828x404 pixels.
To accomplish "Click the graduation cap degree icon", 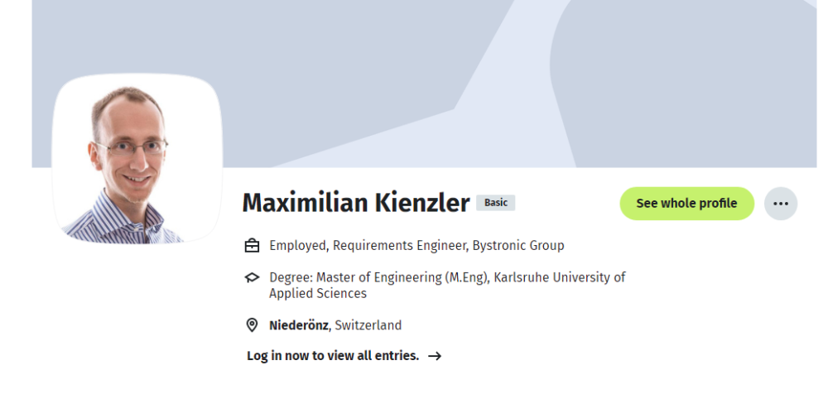I will click(253, 278).
